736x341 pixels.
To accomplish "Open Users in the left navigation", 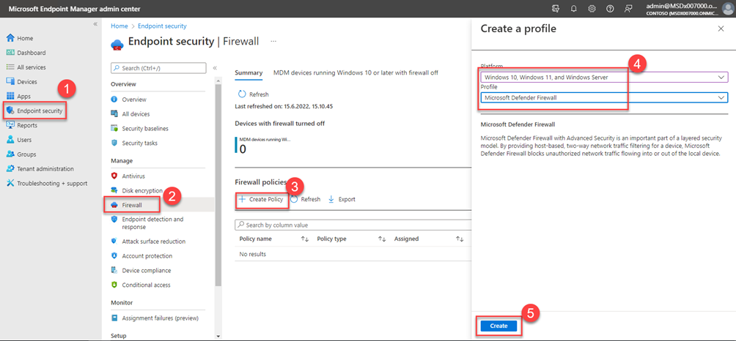I will point(25,140).
